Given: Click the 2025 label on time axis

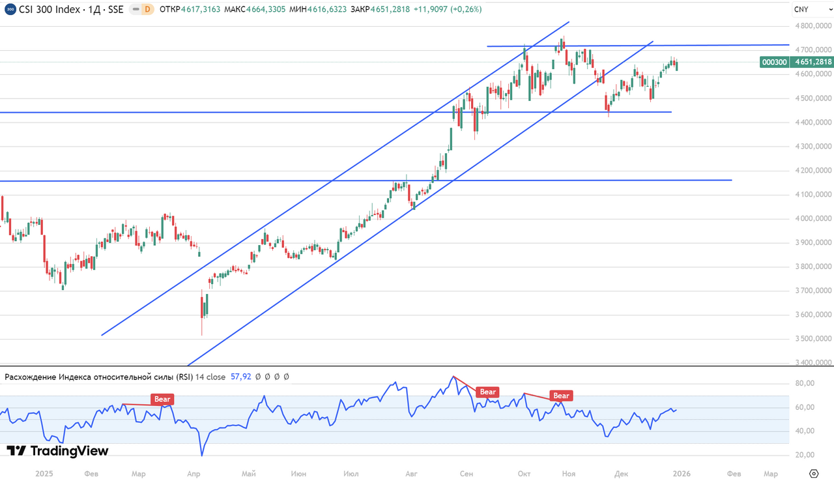Looking at the screenshot, I should click(44, 473).
